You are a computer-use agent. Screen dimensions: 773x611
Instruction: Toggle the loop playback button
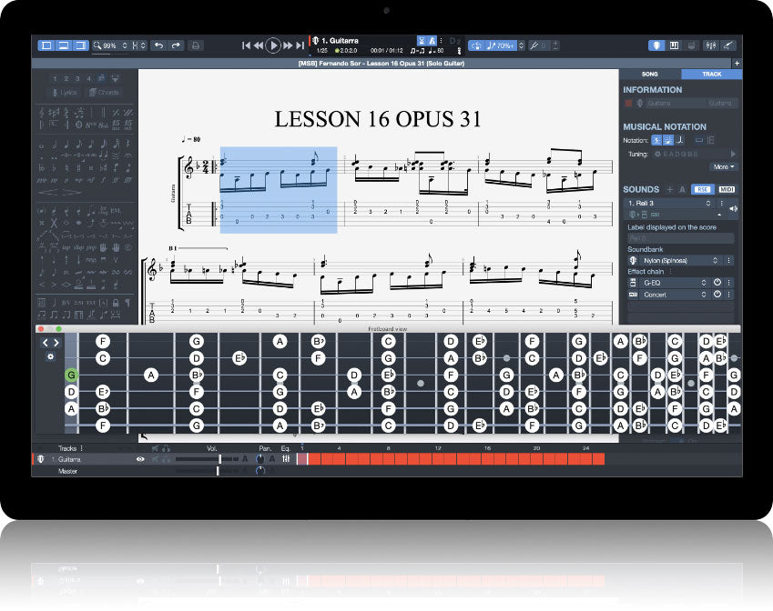coord(476,45)
